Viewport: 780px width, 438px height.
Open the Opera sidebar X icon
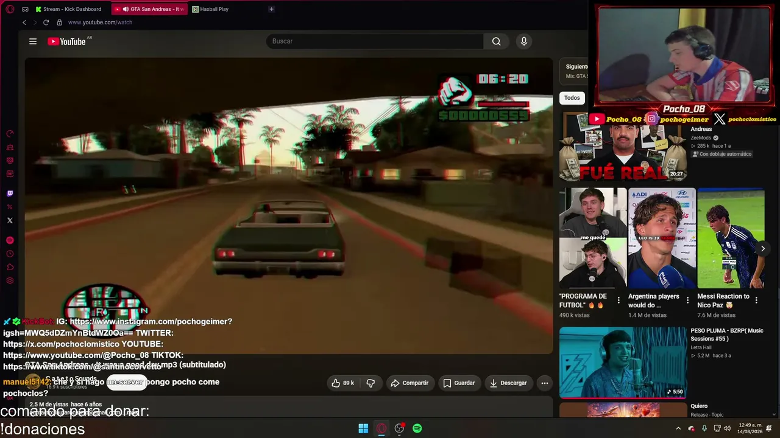(10, 220)
